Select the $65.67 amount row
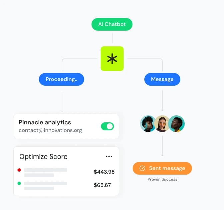224x210 pixels. (66, 185)
